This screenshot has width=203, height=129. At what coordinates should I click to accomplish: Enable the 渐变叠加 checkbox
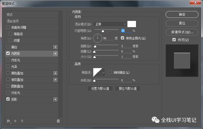click(x=8, y=79)
